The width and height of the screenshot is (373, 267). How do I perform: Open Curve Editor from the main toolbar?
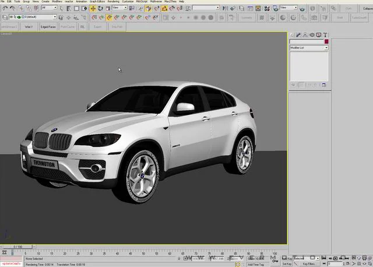click(250, 9)
